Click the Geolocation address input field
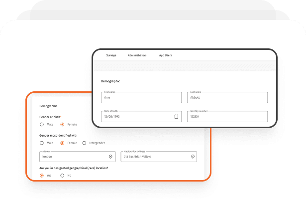Screen dimensions: 306x210 tap(159, 157)
